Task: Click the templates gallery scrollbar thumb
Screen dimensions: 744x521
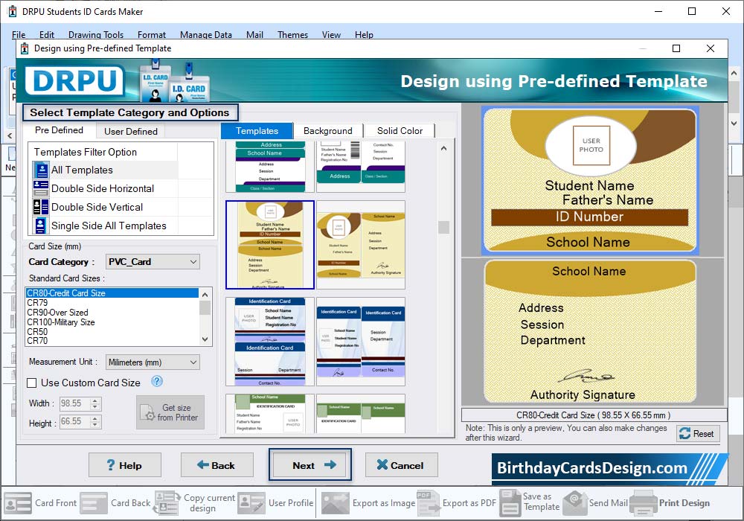Action: coord(443,227)
